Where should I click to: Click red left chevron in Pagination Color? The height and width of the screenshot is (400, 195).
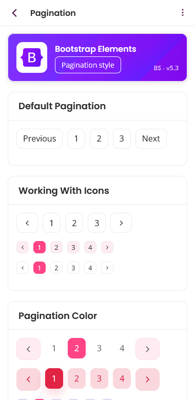coord(29,379)
